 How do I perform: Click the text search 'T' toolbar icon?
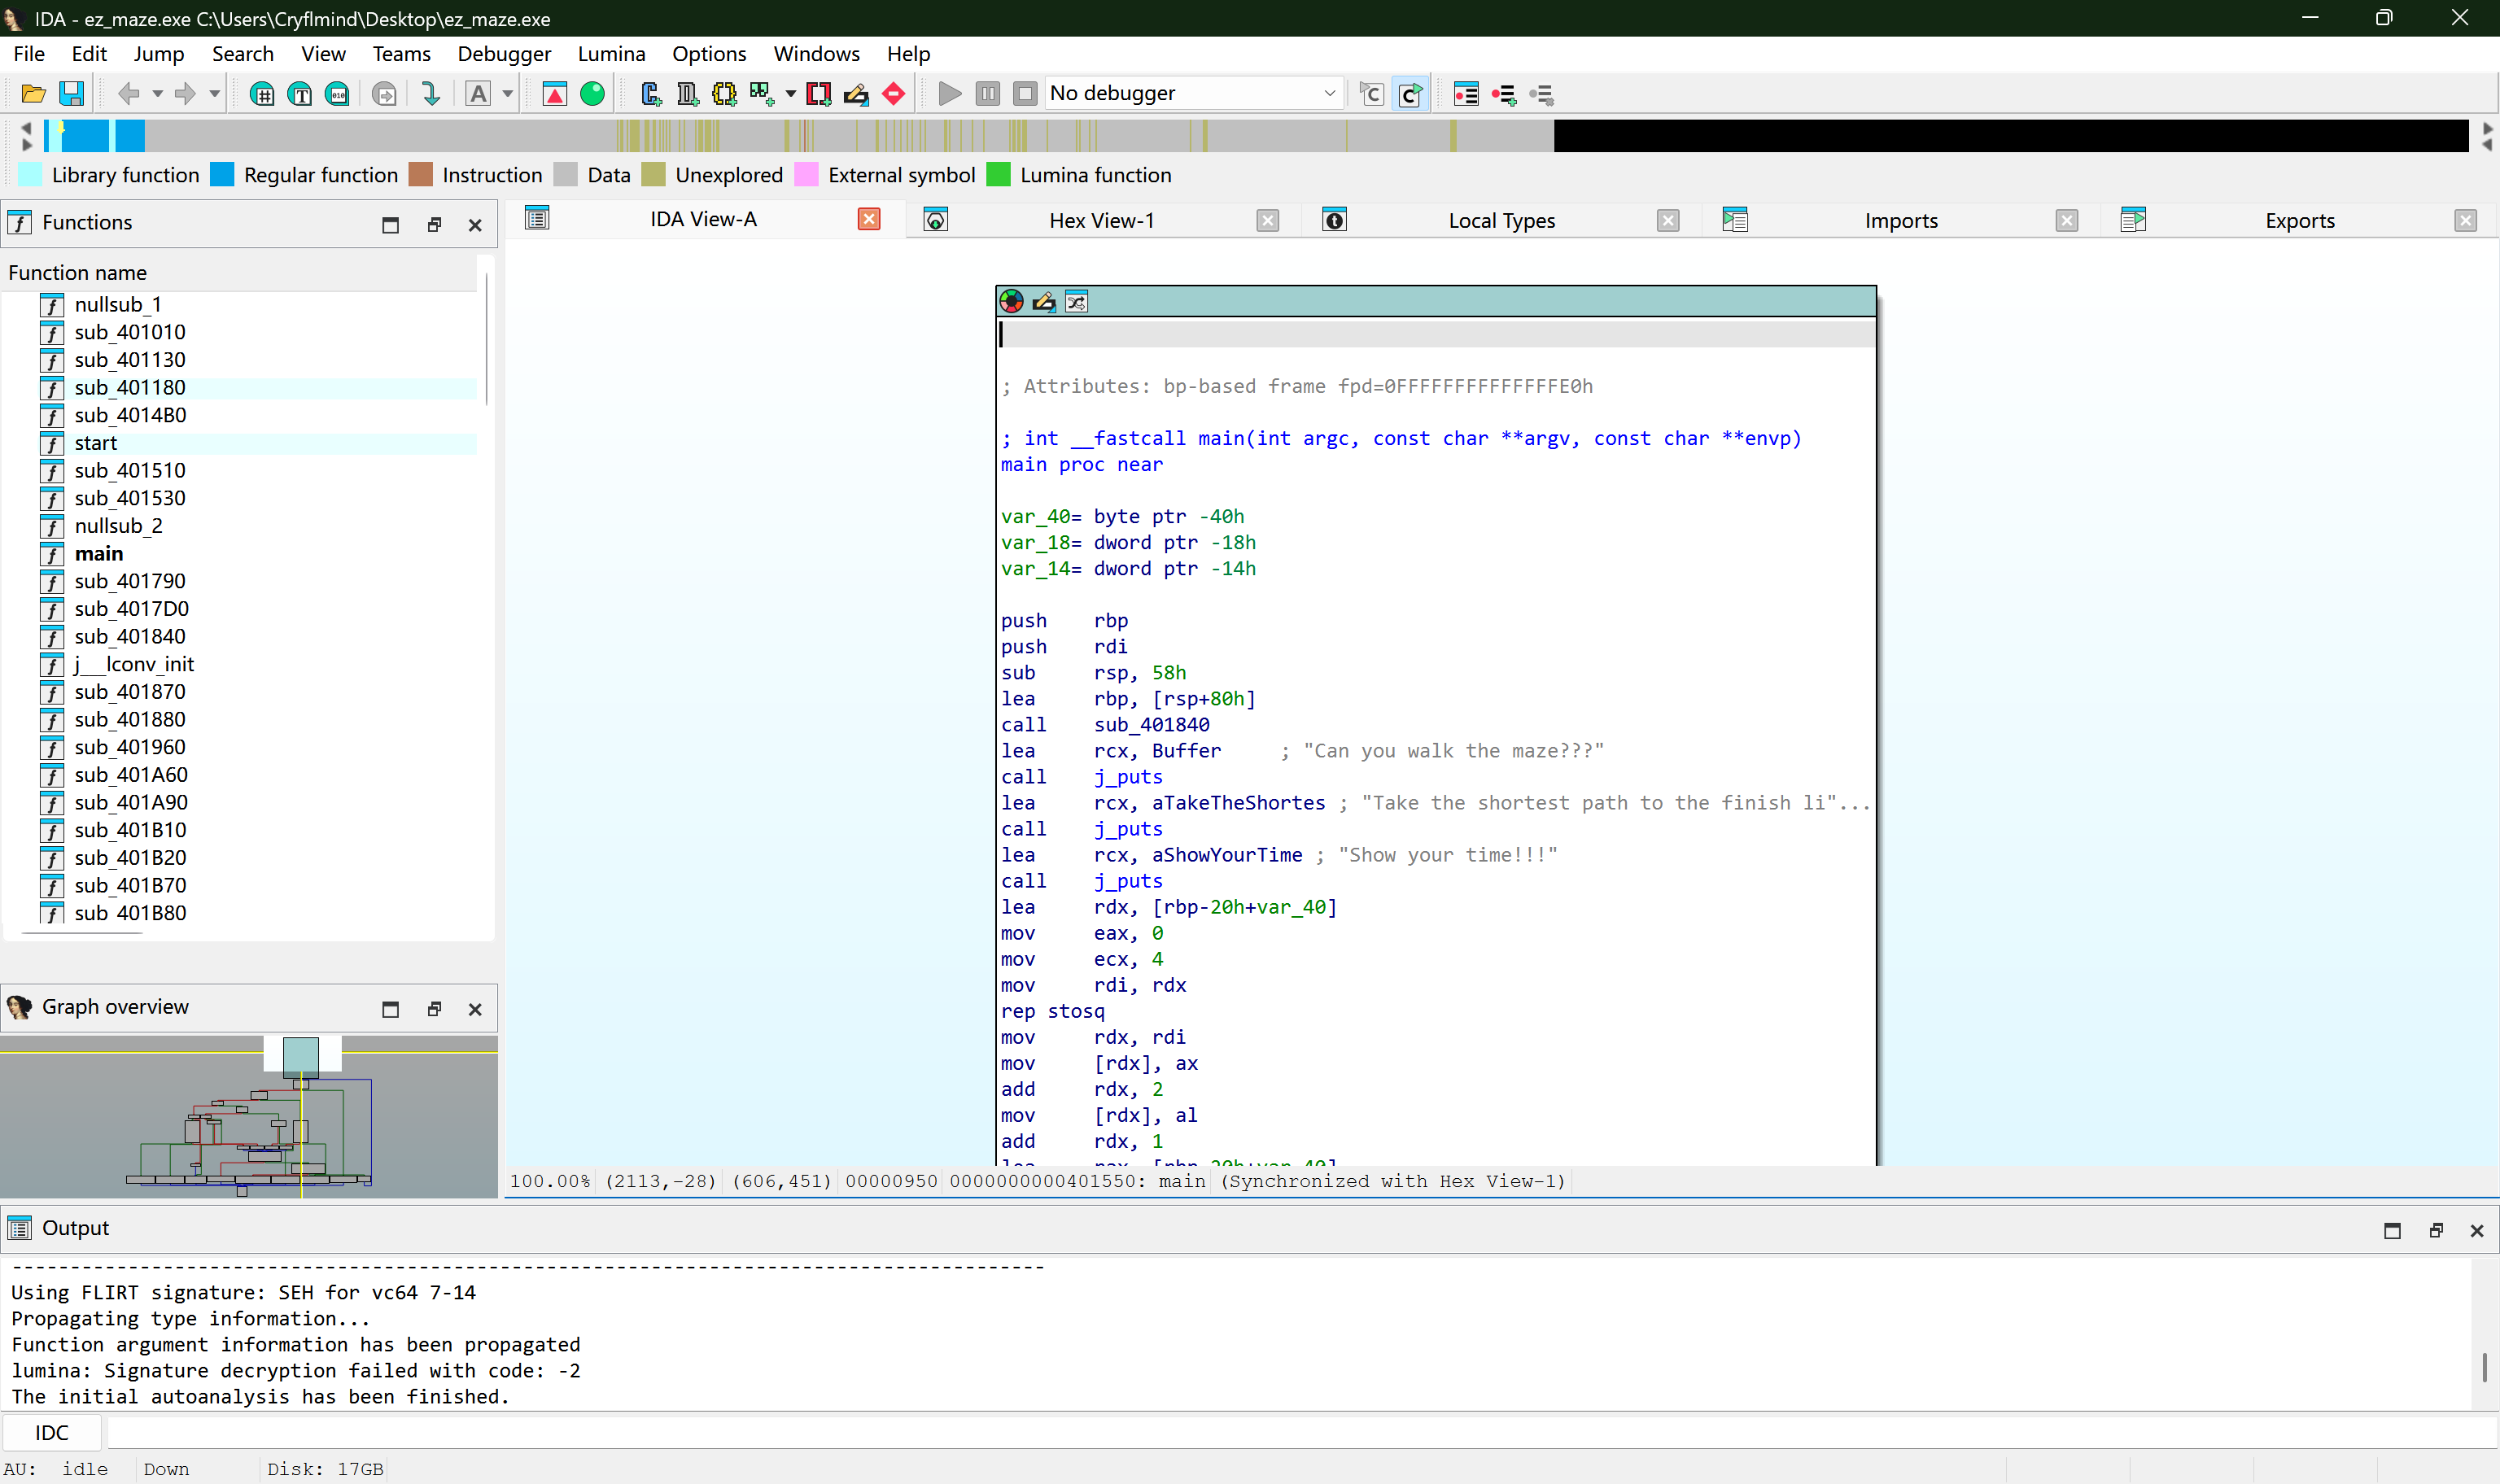pos(300,94)
